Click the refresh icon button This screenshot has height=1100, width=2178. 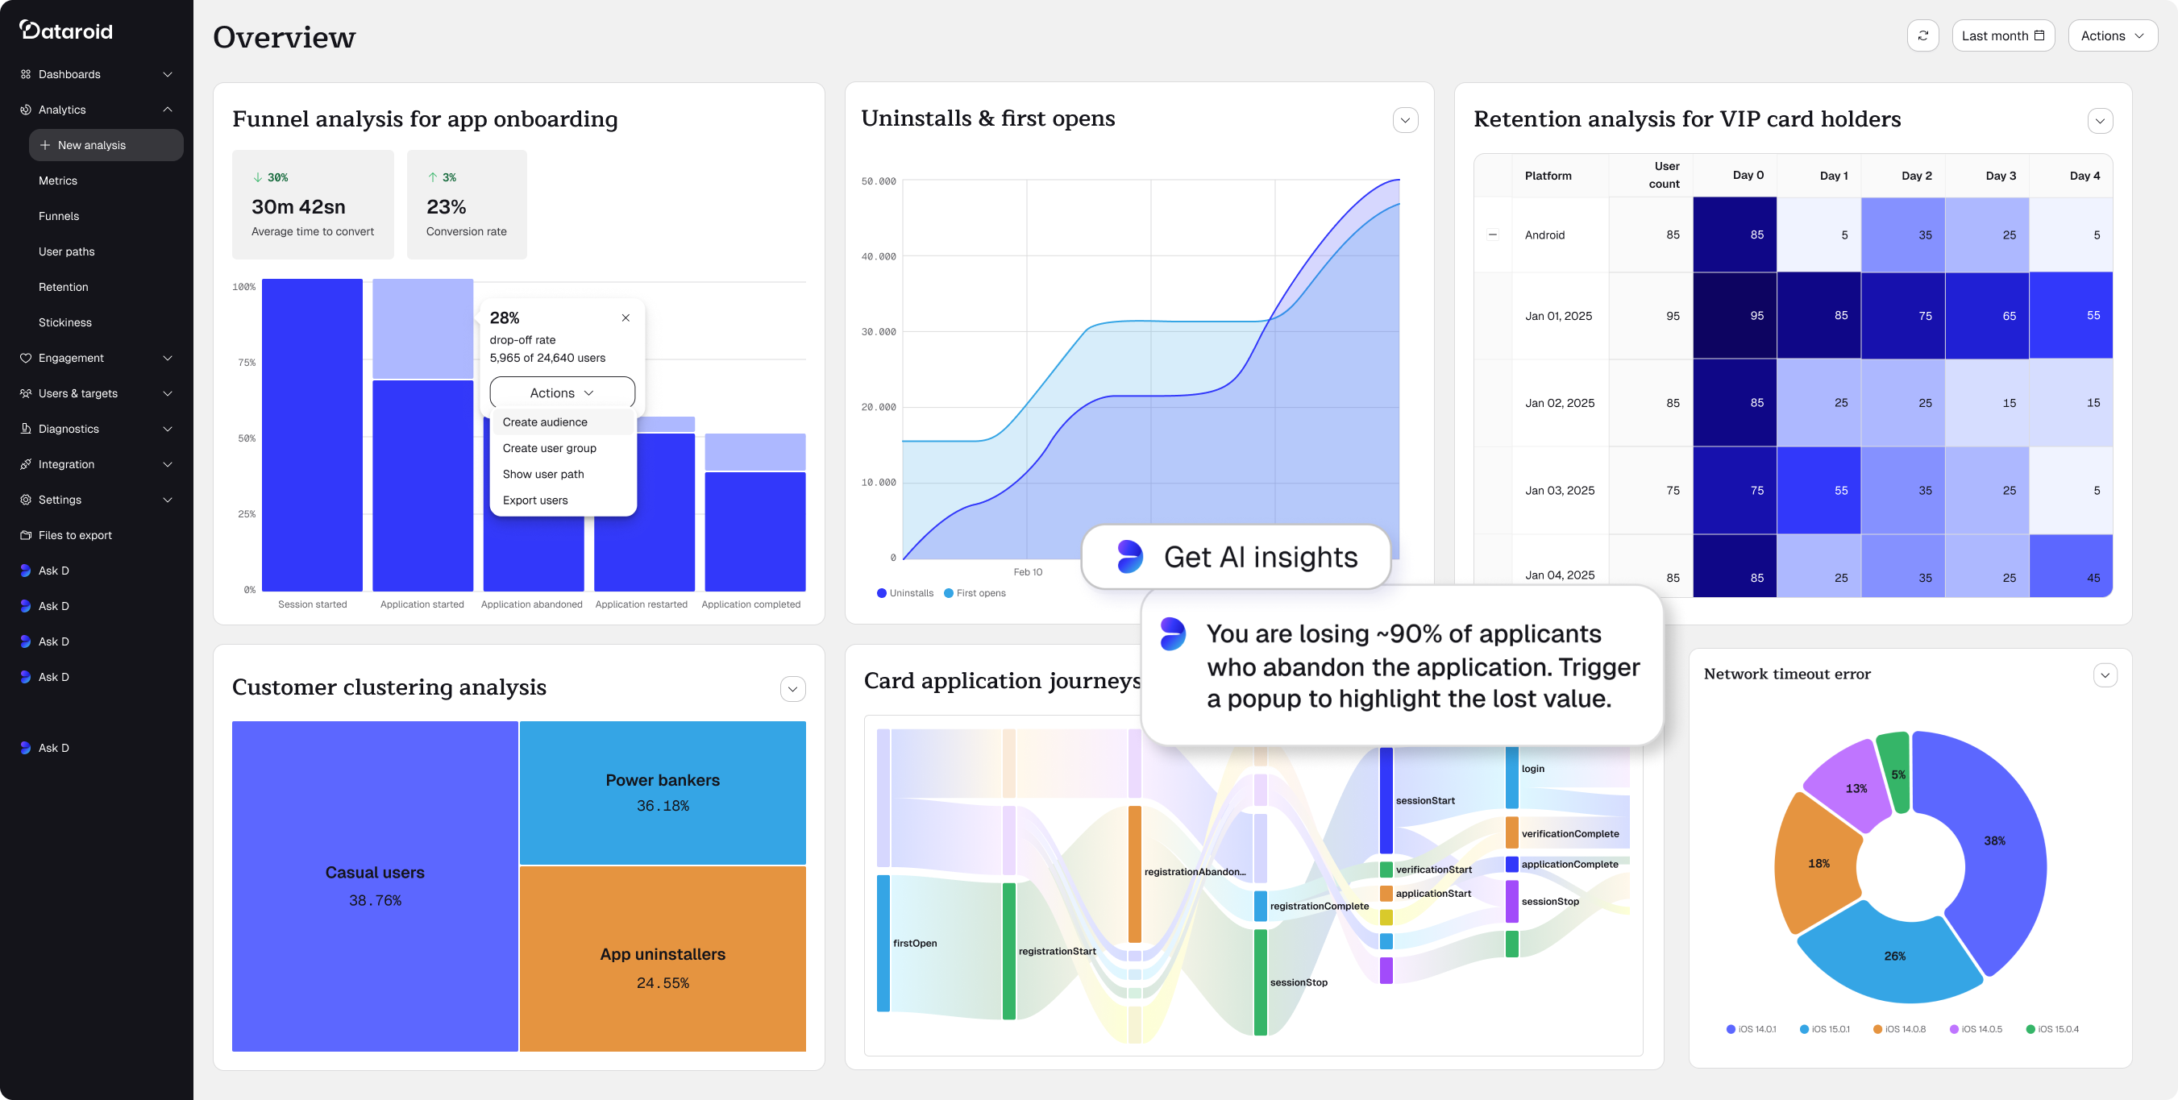click(x=1922, y=35)
